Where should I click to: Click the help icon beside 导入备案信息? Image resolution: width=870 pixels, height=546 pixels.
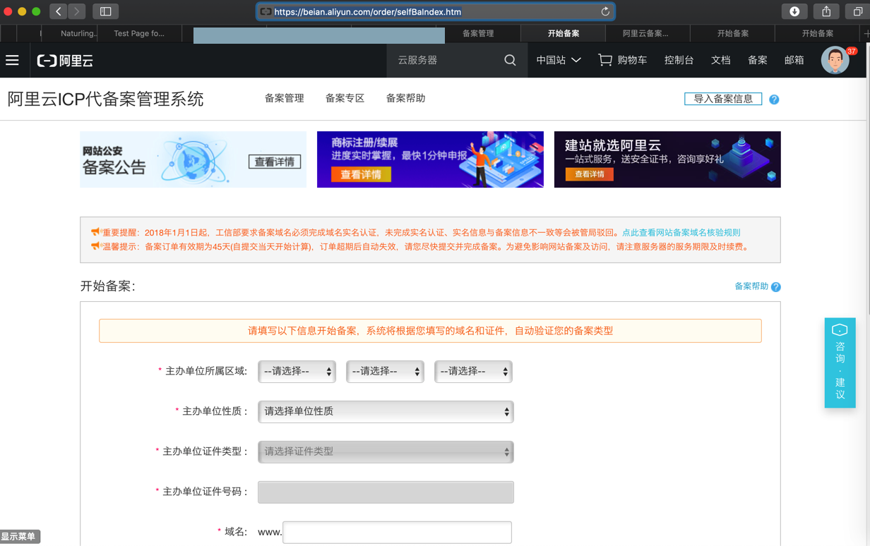click(774, 99)
